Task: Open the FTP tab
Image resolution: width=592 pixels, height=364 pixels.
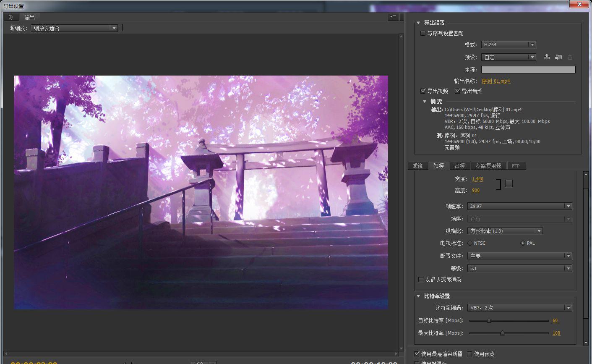Action: (x=516, y=166)
